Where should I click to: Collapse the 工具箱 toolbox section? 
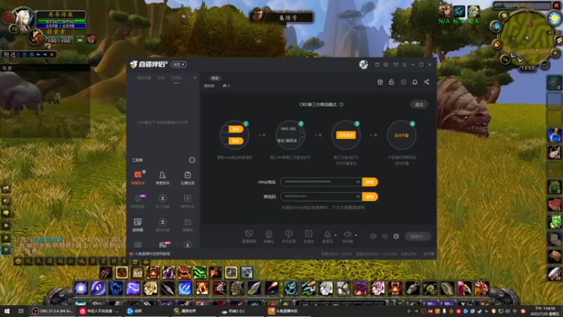click(x=192, y=160)
